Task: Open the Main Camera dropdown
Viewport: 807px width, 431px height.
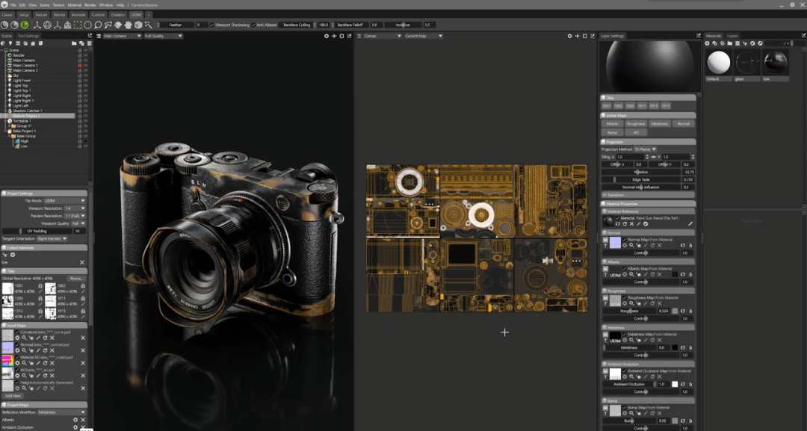Action: (122, 36)
